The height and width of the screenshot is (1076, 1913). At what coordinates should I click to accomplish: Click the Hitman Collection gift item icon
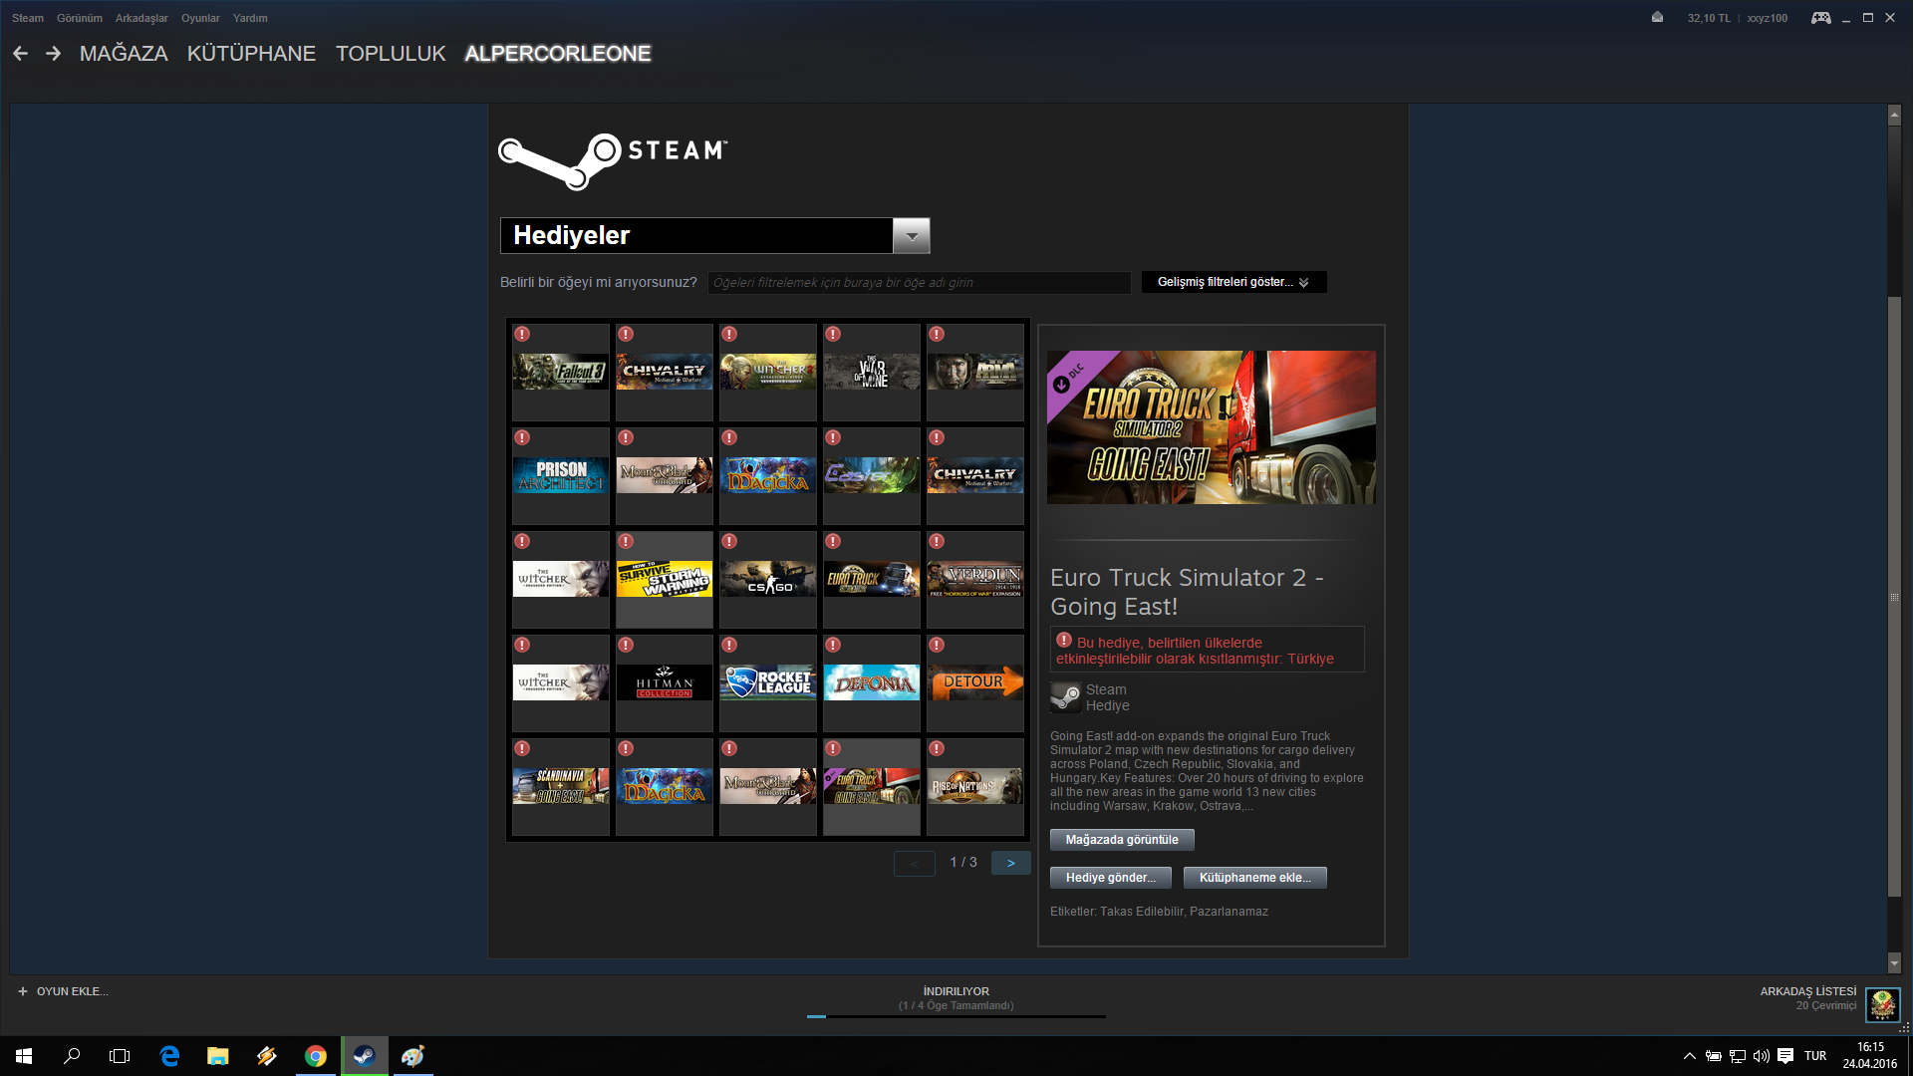tap(663, 680)
